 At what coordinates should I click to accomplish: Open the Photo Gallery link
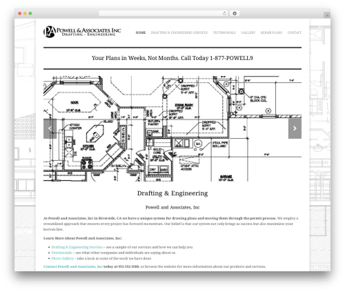coord(62,258)
